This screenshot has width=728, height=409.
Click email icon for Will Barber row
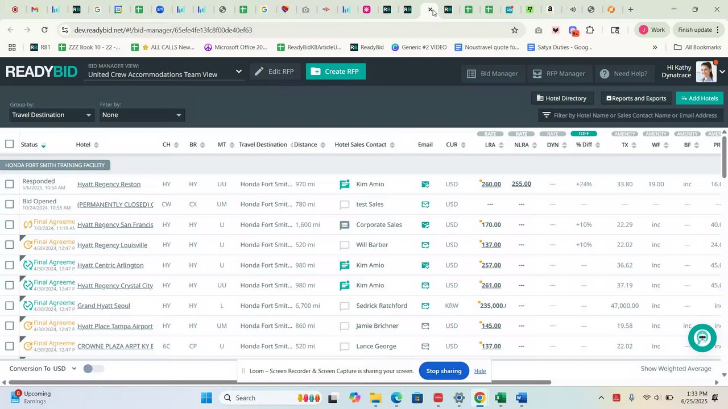click(x=425, y=245)
